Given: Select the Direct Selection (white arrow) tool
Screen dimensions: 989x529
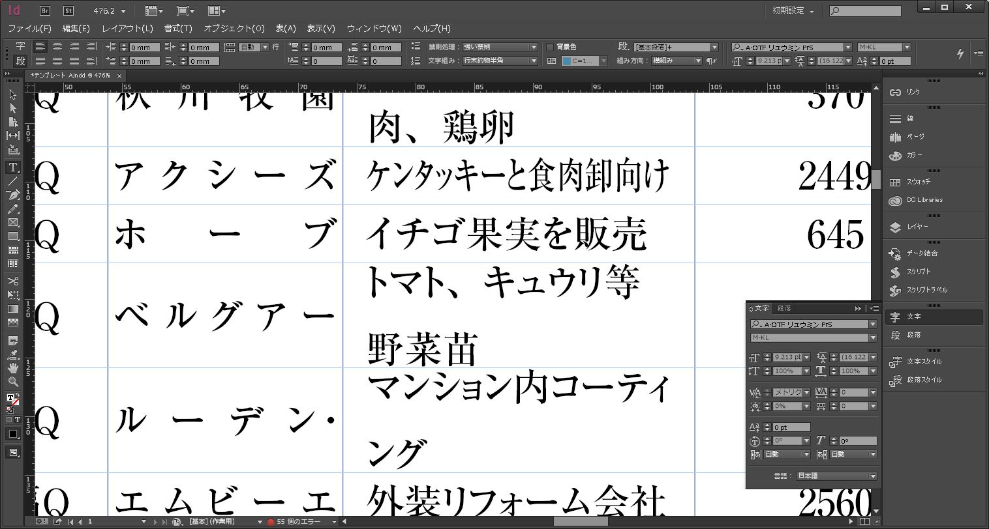Looking at the screenshot, I should [12, 108].
